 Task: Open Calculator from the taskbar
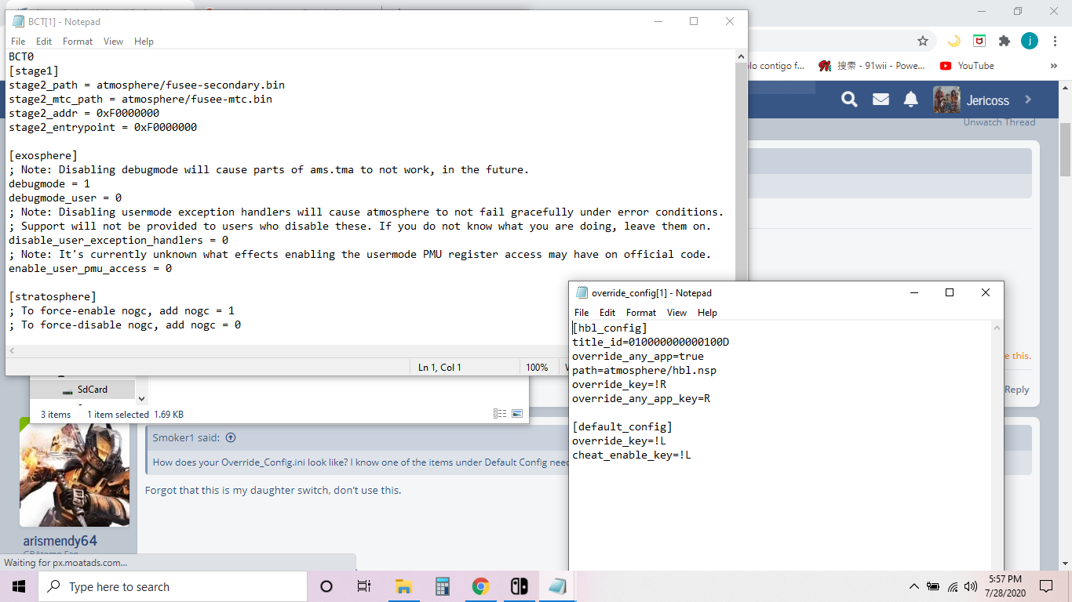tap(443, 586)
